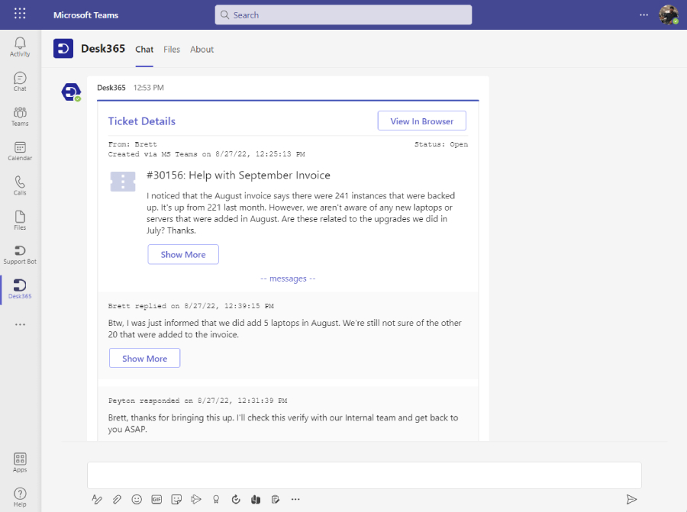The height and width of the screenshot is (512, 687).
Task: Open the notes clipboard icon in toolbar
Action: (x=276, y=499)
